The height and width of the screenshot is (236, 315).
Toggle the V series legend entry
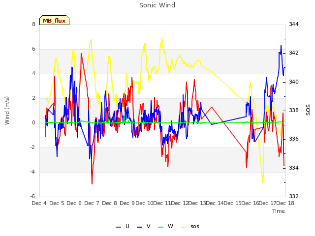[143, 226]
